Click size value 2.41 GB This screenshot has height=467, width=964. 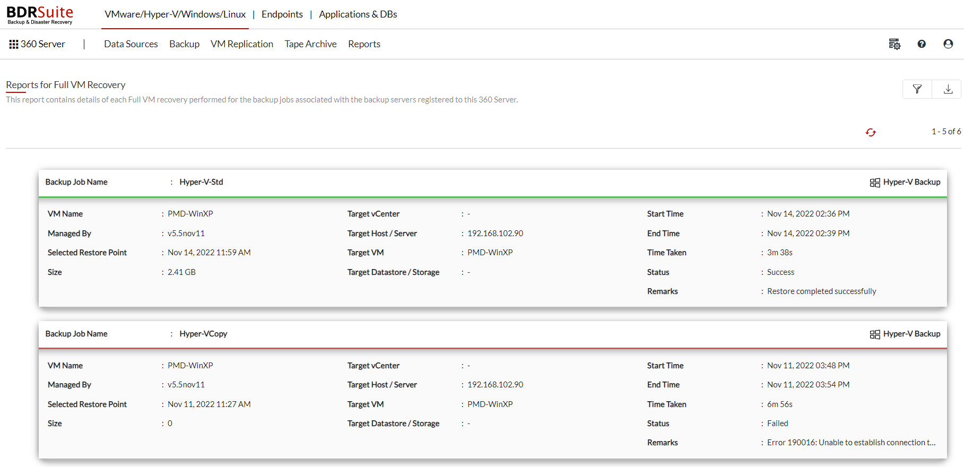(181, 272)
